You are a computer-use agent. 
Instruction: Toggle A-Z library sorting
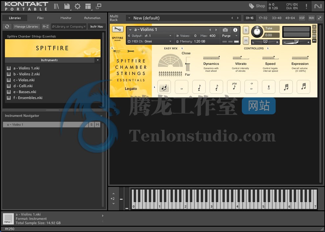(46, 27)
